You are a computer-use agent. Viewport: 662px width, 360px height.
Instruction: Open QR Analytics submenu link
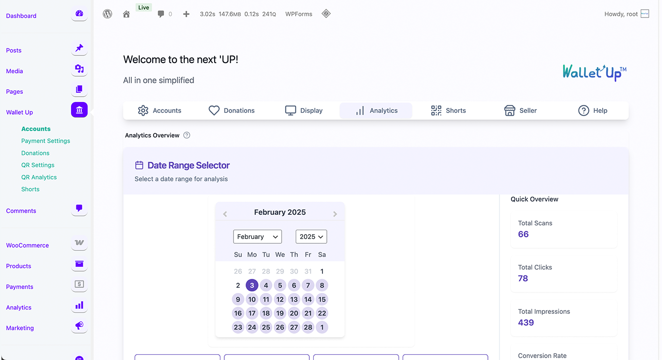click(x=39, y=177)
